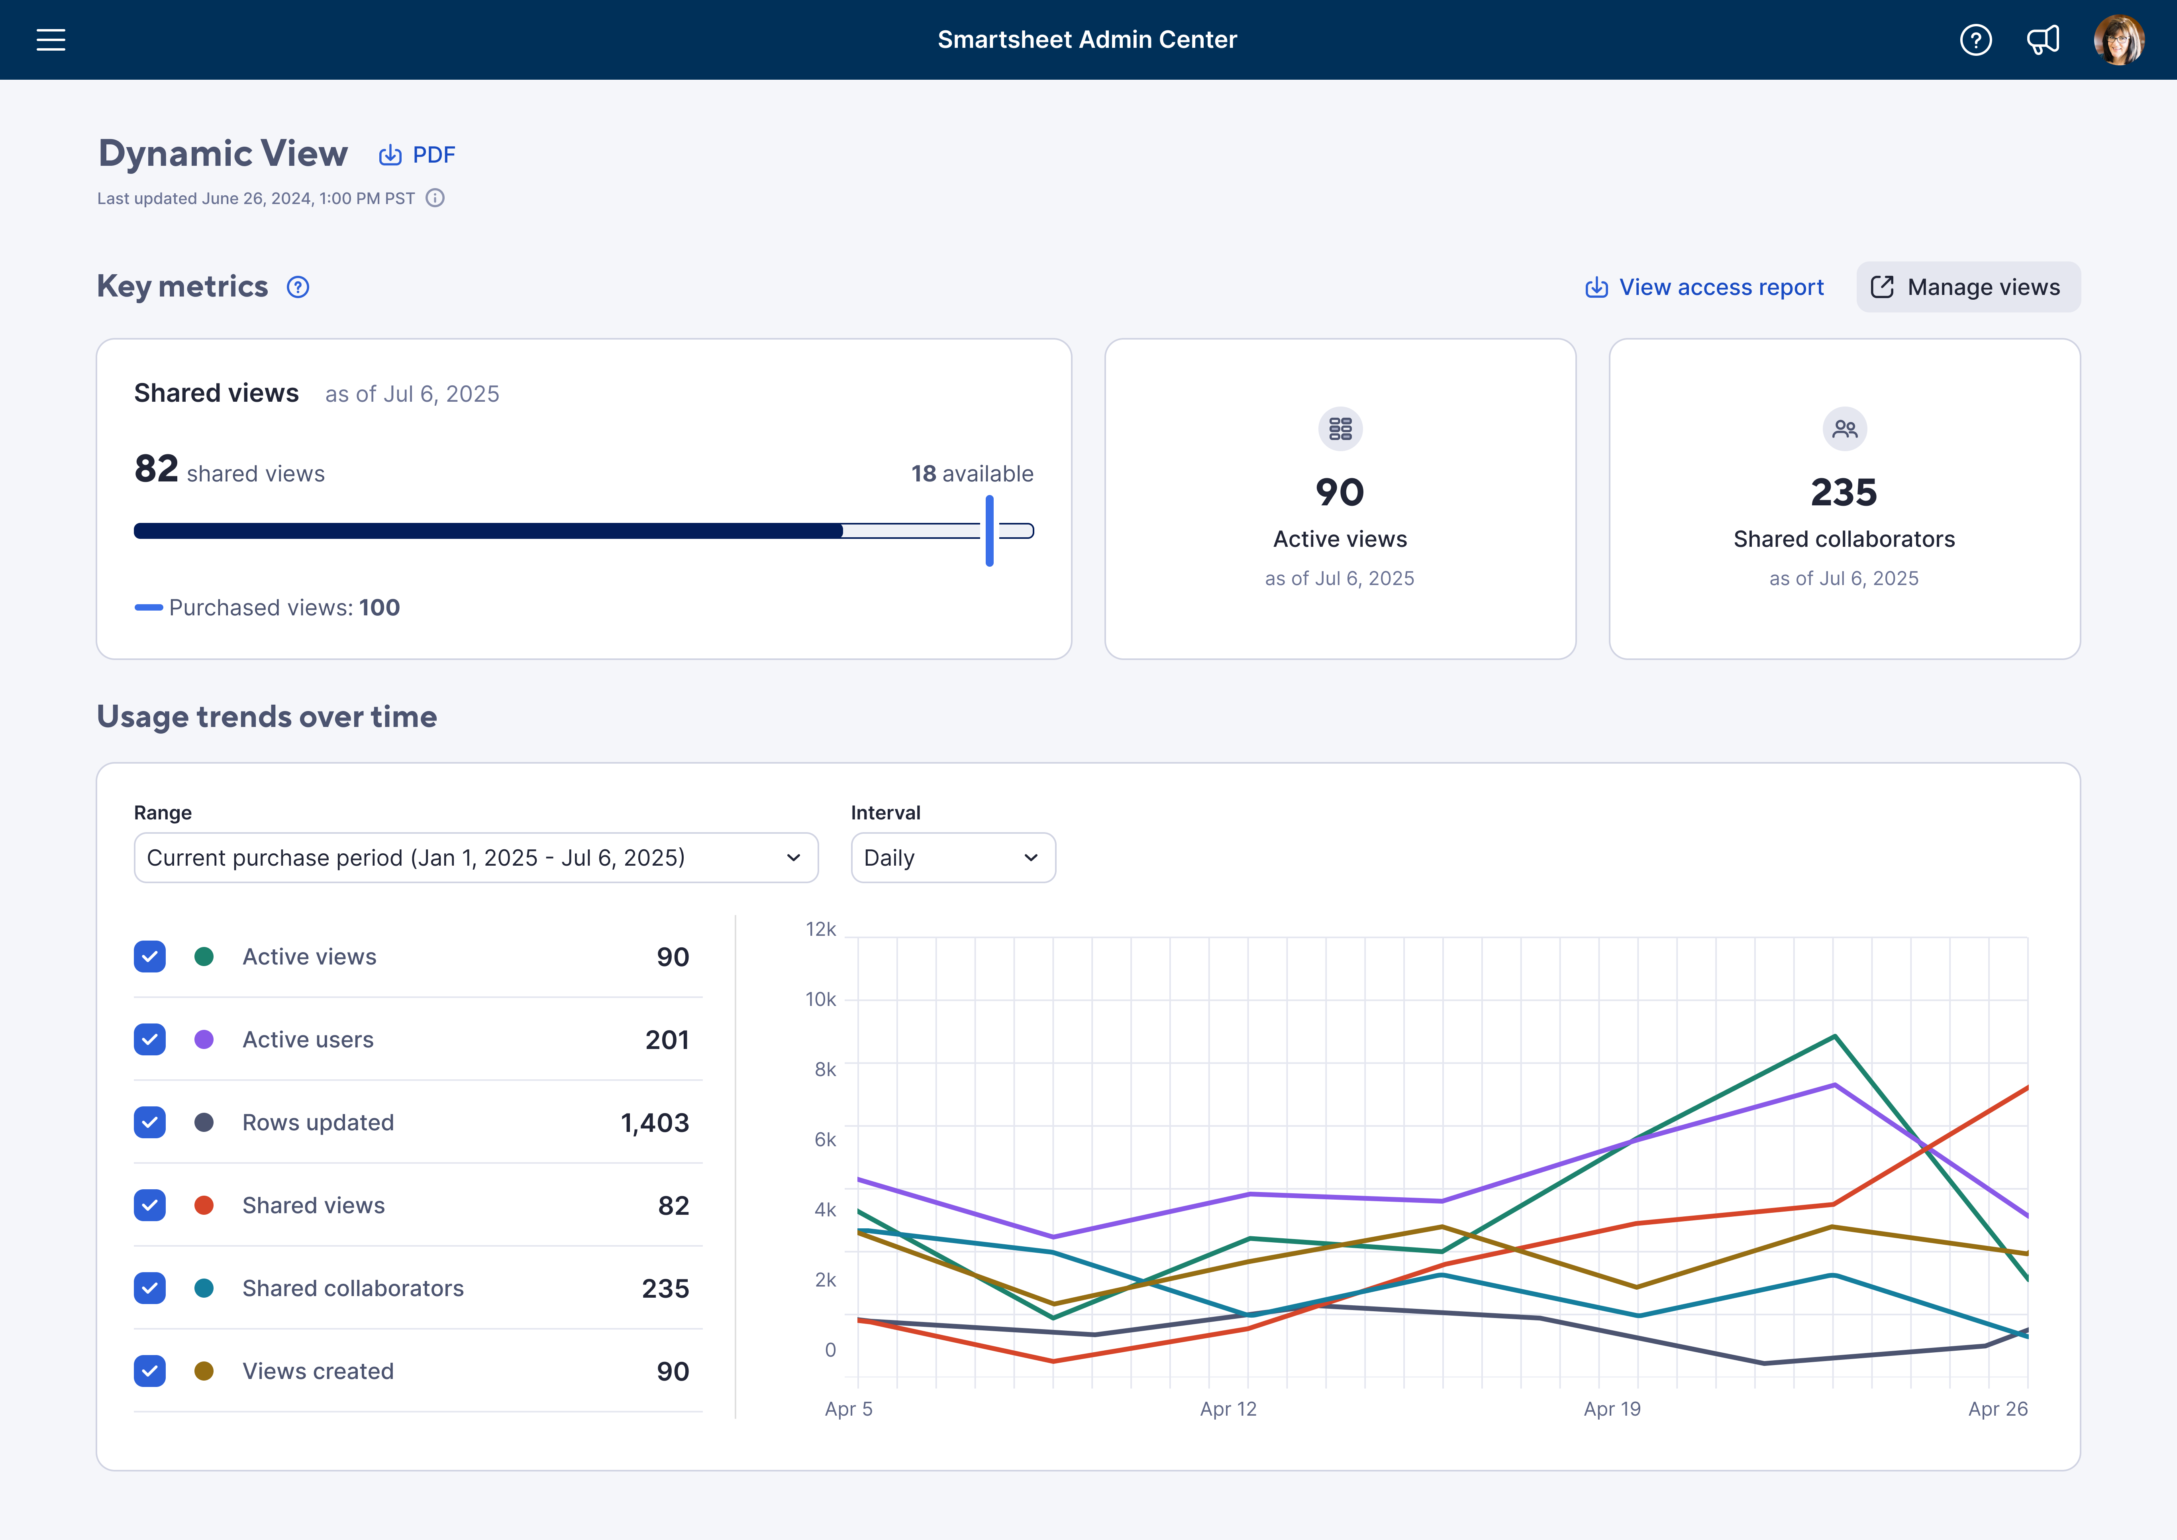Click the dark gray Rows updated legend dot
Image resolution: width=2177 pixels, height=1540 pixels.
tap(204, 1123)
